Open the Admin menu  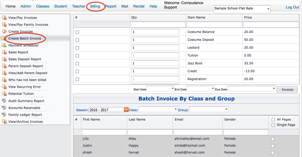coord(26,6)
